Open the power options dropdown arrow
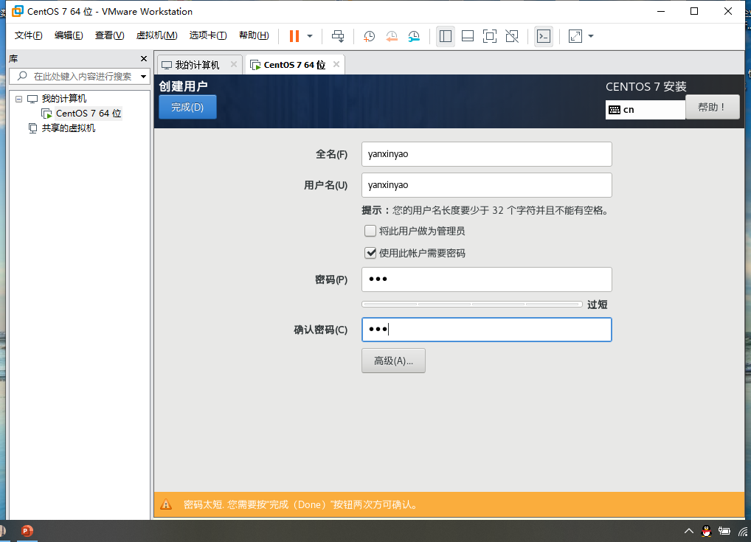The width and height of the screenshot is (751, 542). tap(310, 36)
